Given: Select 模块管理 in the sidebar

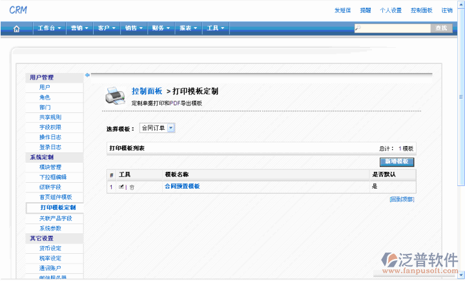Looking at the screenshot, I should click(x=50, y=167).
